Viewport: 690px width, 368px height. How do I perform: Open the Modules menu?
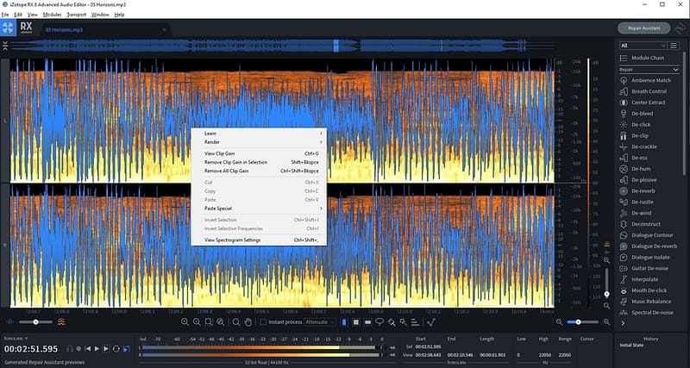pyautogui.click(x=53, y=15)
